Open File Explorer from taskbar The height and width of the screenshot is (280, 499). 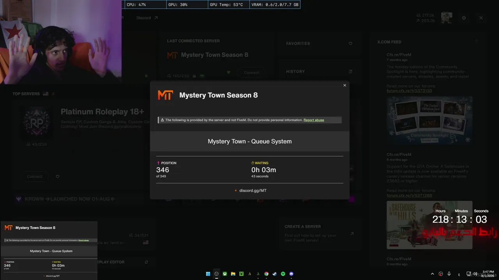(233, 274)
